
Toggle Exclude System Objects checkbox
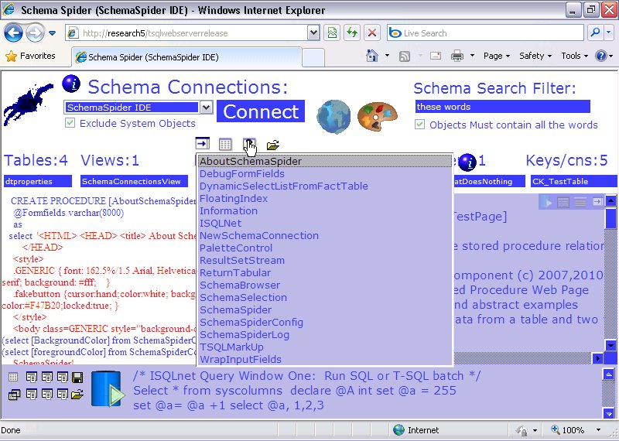[70, 124]
